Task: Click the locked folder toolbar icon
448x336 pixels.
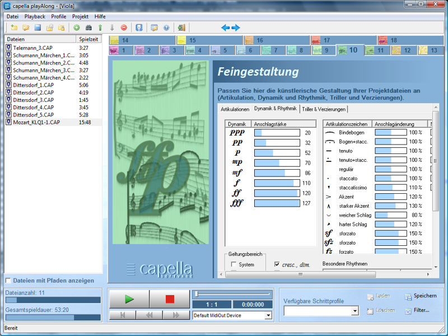Action: (x=62, y=27)
